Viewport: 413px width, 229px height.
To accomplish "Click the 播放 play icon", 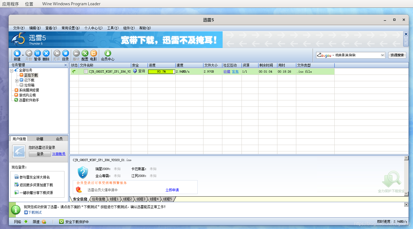I will pyautogui.click(x=76, y=53).
